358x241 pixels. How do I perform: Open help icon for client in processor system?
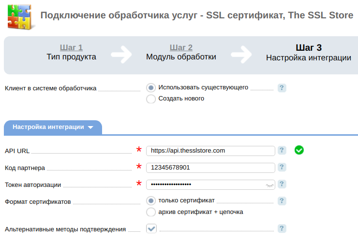coord(282,88)
